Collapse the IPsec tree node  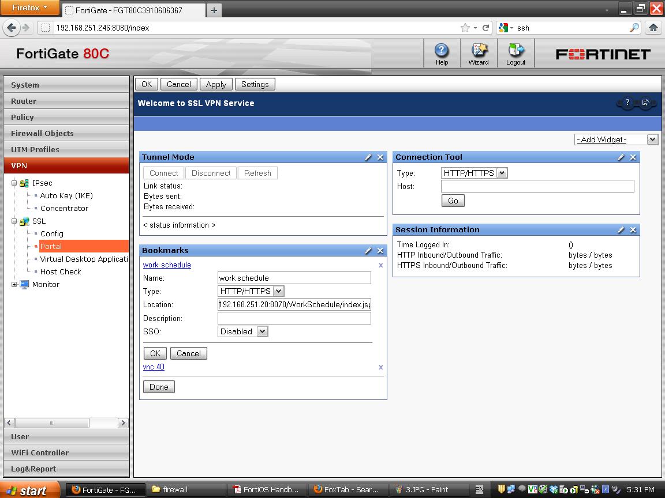coord(14,183)
